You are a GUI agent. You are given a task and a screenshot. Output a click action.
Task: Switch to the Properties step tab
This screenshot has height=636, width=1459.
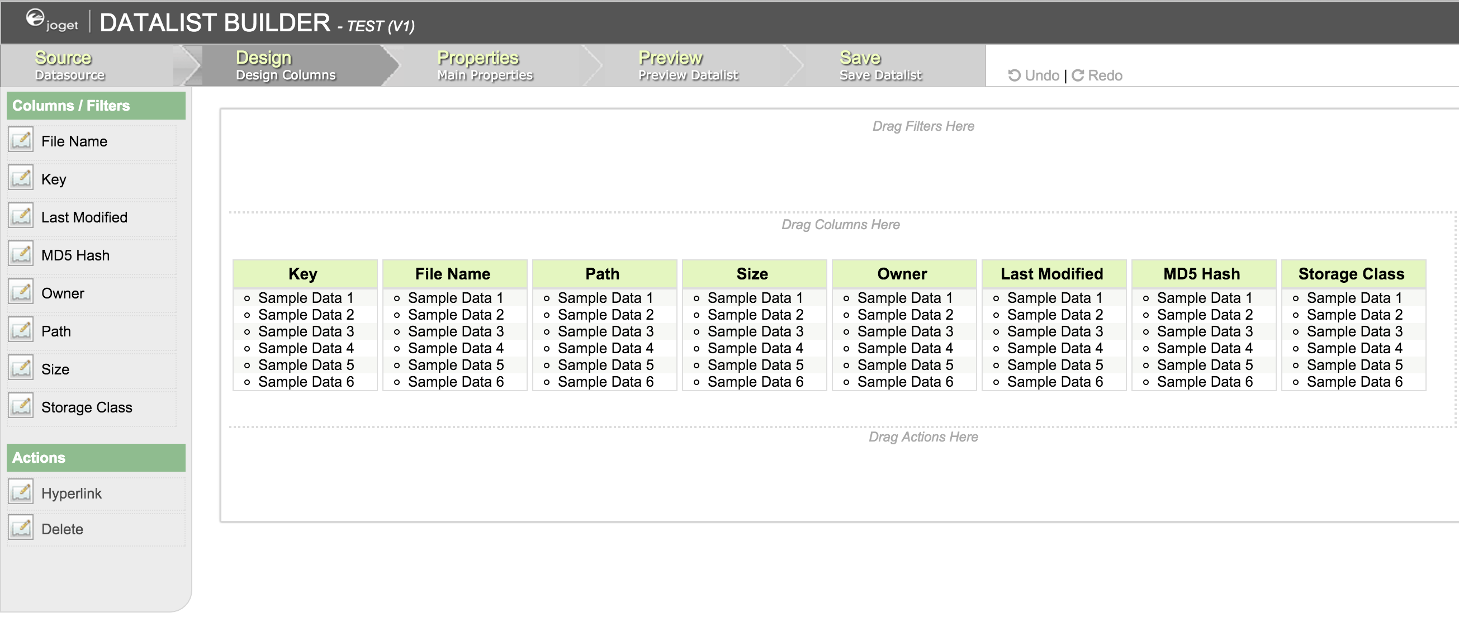click(x=484, y=66)
